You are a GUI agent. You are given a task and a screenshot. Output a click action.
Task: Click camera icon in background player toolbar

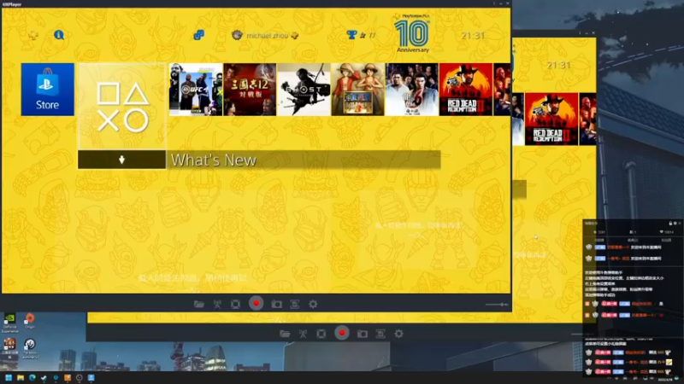(x=363, y=334)
